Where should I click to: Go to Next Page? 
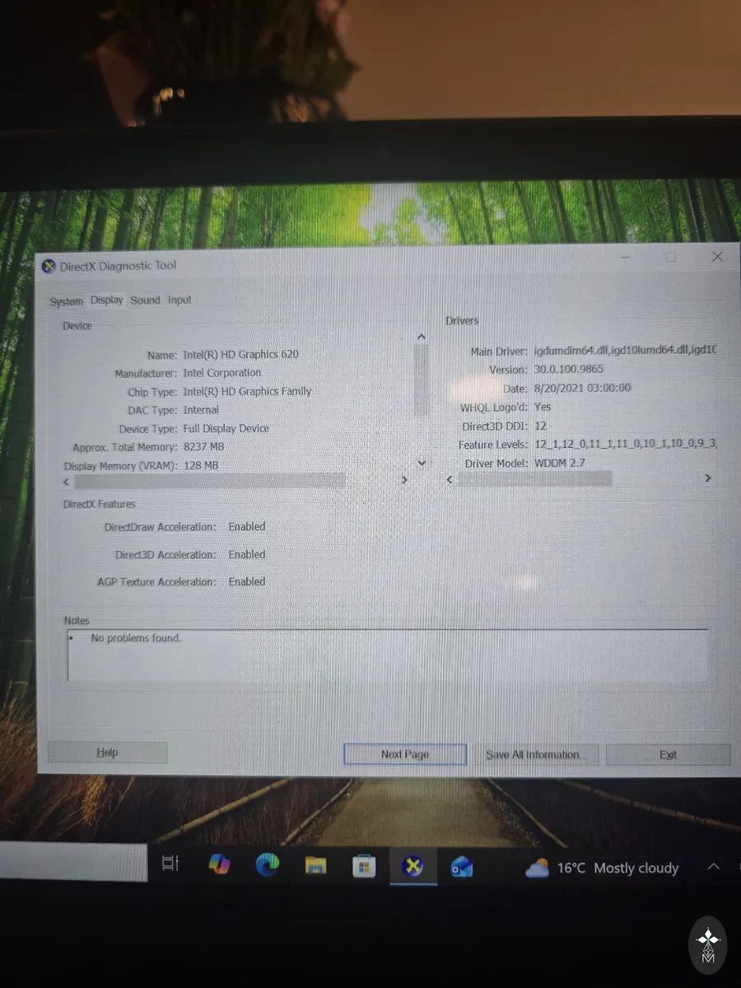tap(405, 754)
